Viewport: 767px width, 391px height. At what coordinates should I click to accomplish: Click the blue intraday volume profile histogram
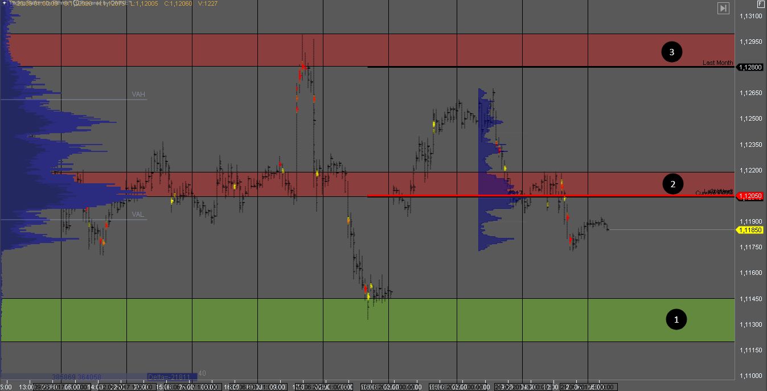coord(490,171)
